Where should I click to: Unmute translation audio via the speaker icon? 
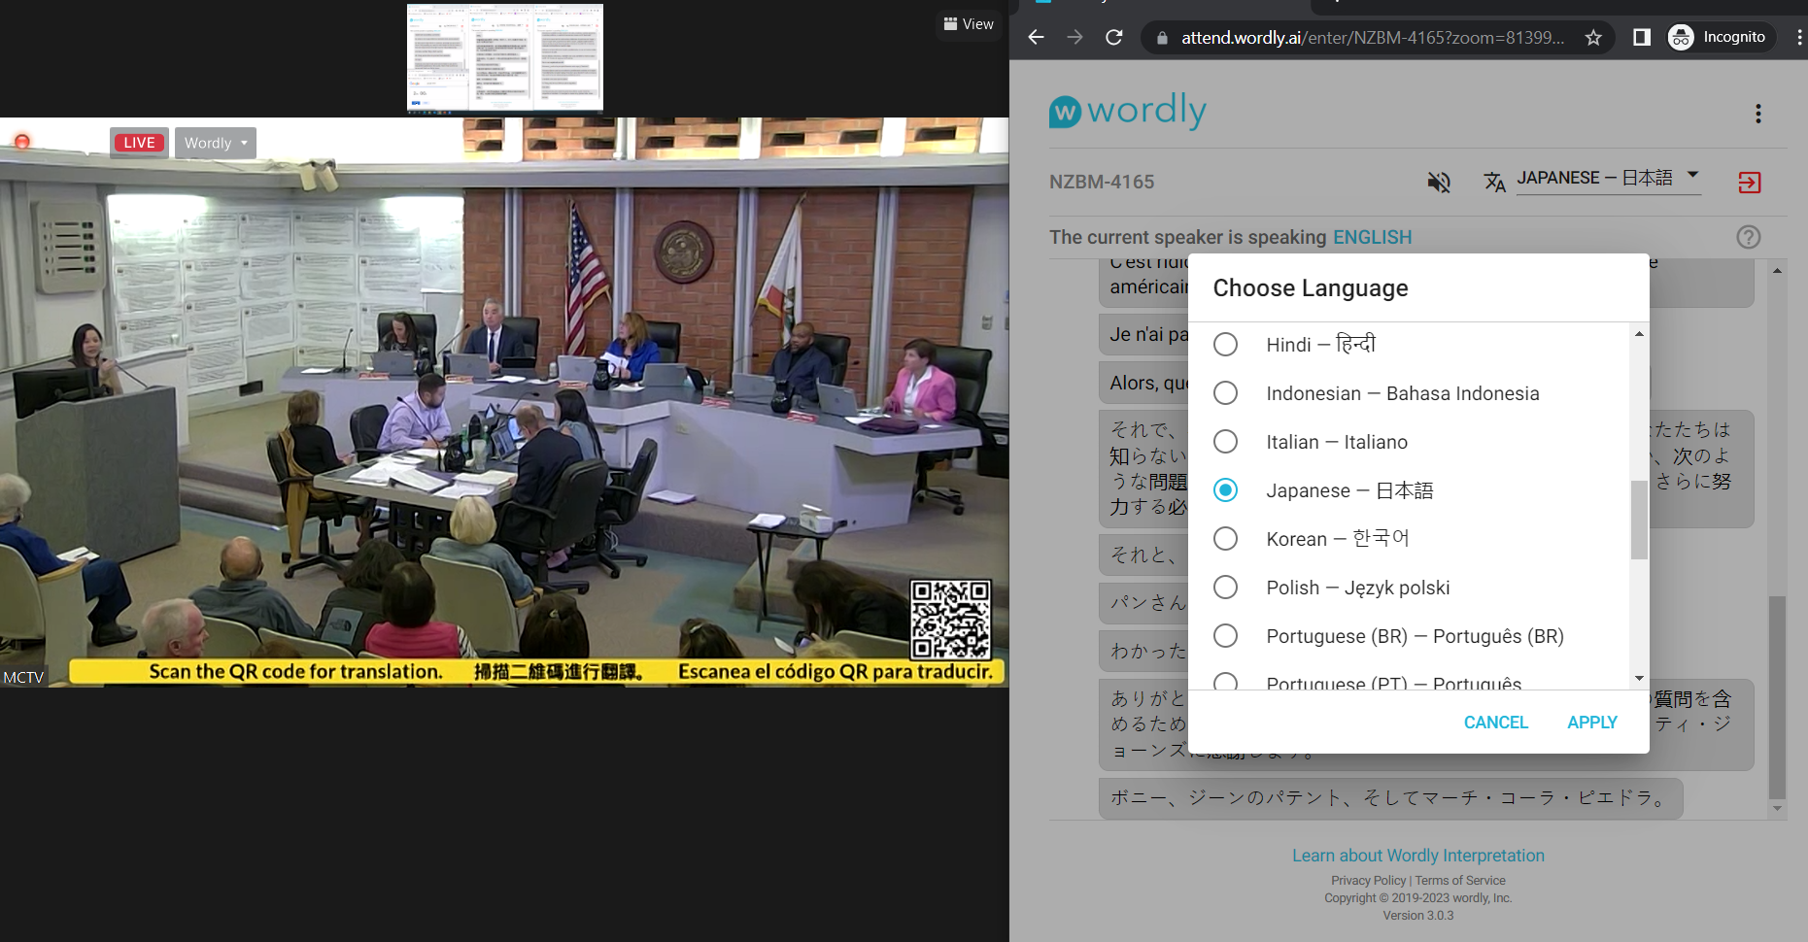(x=1440, y=182)
